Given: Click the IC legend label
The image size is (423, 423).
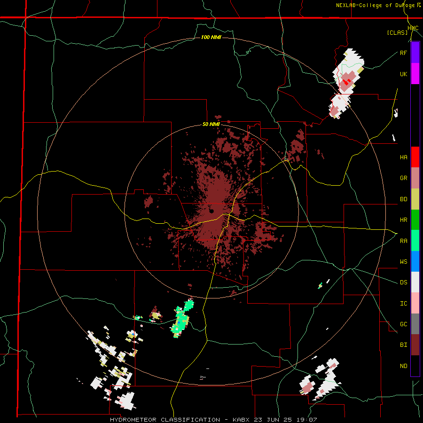Looking at the screenshot, I should pos(403,304).
